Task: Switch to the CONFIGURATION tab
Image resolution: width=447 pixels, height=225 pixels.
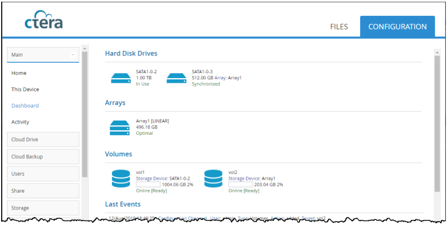Action: click(398, 27)
